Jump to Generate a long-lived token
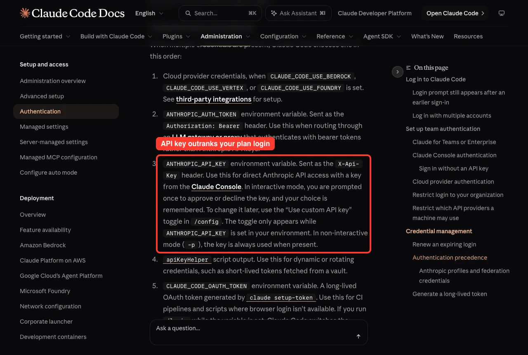 click(x=450, y=294)
